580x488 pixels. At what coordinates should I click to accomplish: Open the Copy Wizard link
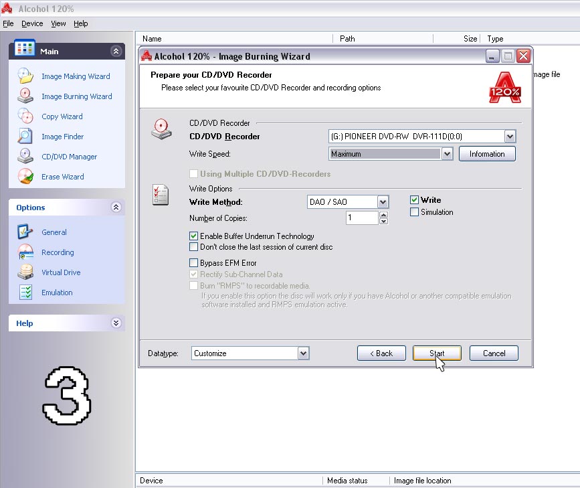[x=62, y=116]
